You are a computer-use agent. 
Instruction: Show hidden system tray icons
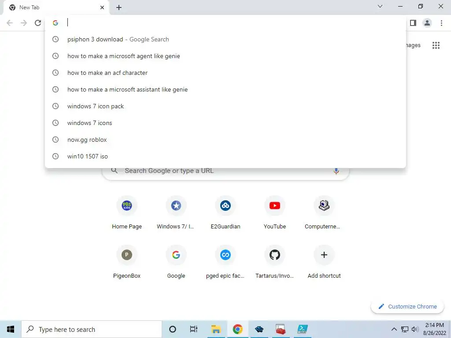coord(394,329)
